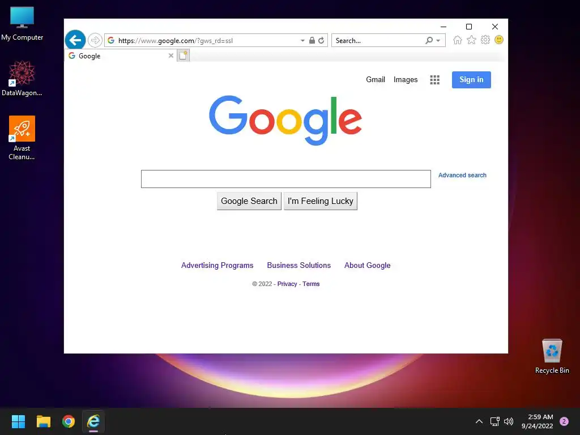Maximize the Internet Explorer window
Viewport: 580px width, 435px height.
click(469, 27)
